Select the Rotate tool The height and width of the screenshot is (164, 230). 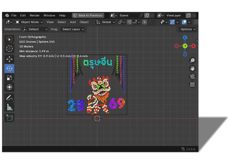[x=9, y=68]
